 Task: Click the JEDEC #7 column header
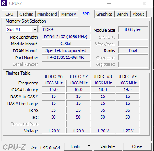[x=78, y=76]
